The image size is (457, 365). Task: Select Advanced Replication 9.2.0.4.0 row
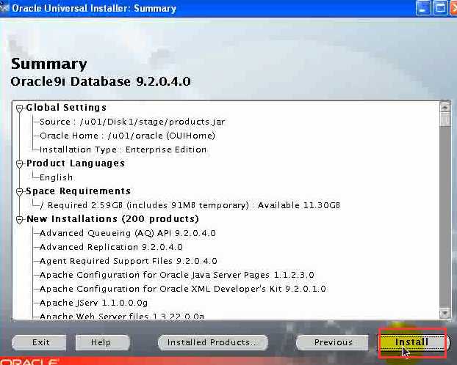tap(111, 247)
